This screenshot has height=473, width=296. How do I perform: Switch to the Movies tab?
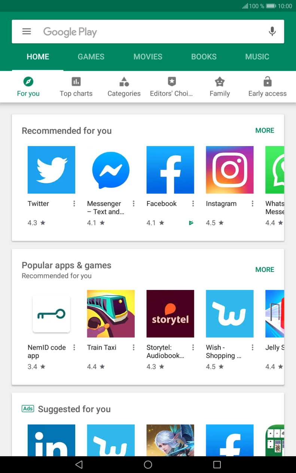tap(148, 57)
